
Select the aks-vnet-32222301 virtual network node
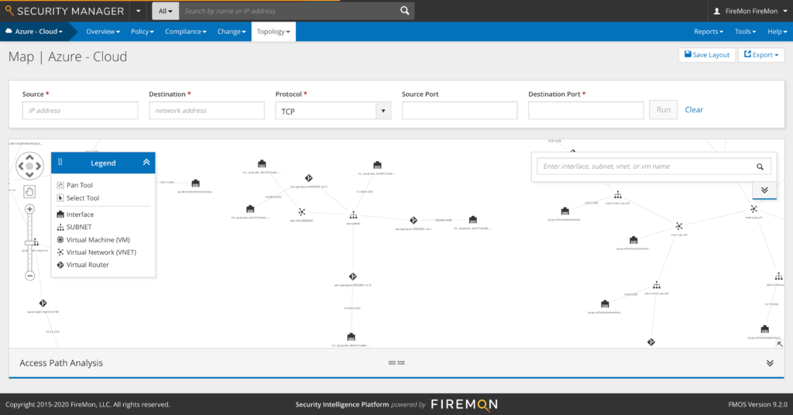pos(301,212)
